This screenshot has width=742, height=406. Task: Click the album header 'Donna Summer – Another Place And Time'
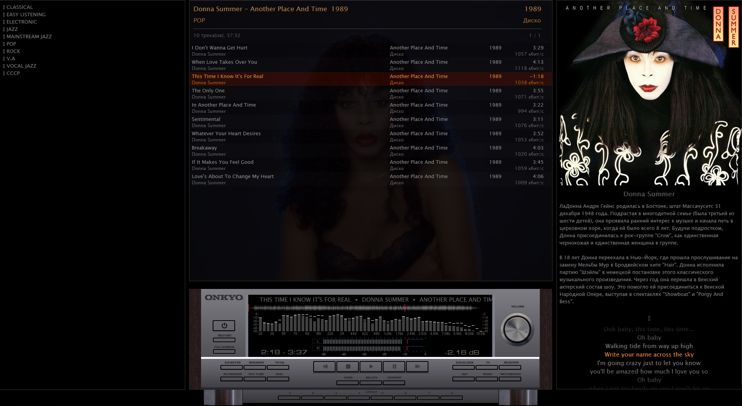[260, 9]
